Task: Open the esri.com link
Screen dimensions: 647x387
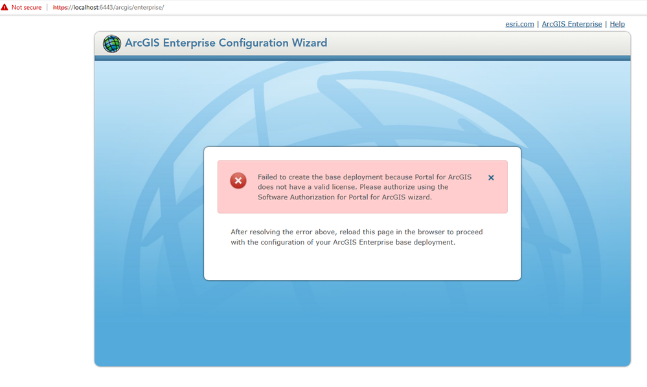Action: (x=519, y=24)
